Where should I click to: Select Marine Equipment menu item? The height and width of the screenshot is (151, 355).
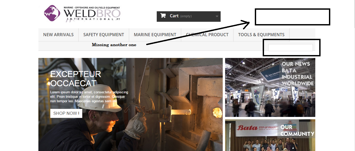pos(155,35)
